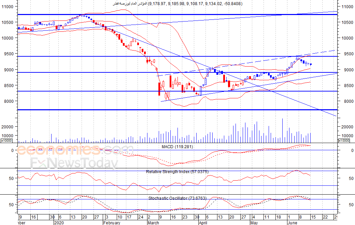Select the May month label on time axis

pyautogui.click(x=254, y=223)
